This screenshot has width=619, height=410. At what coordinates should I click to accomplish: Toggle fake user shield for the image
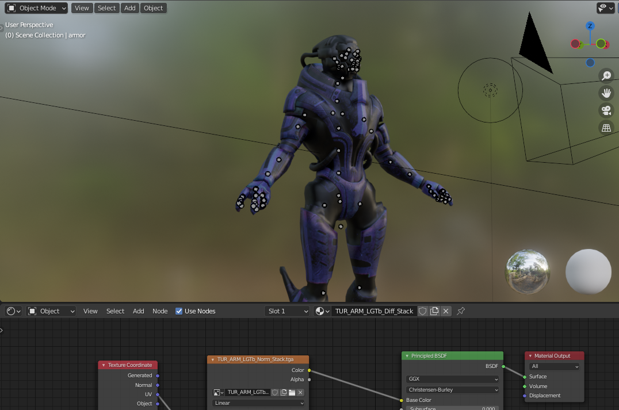275,392
